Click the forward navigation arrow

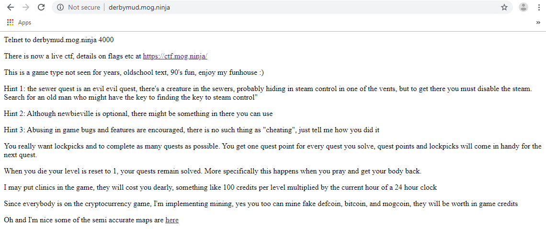(x=26, y=7)
